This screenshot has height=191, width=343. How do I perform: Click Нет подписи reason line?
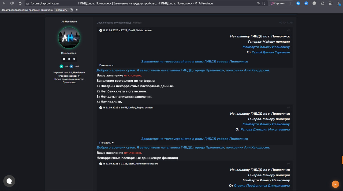pyautogui.click(x=109, y=102)
